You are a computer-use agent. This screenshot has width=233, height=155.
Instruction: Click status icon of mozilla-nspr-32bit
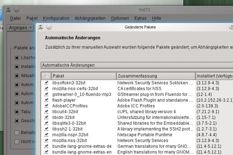(x=46, y=135)
